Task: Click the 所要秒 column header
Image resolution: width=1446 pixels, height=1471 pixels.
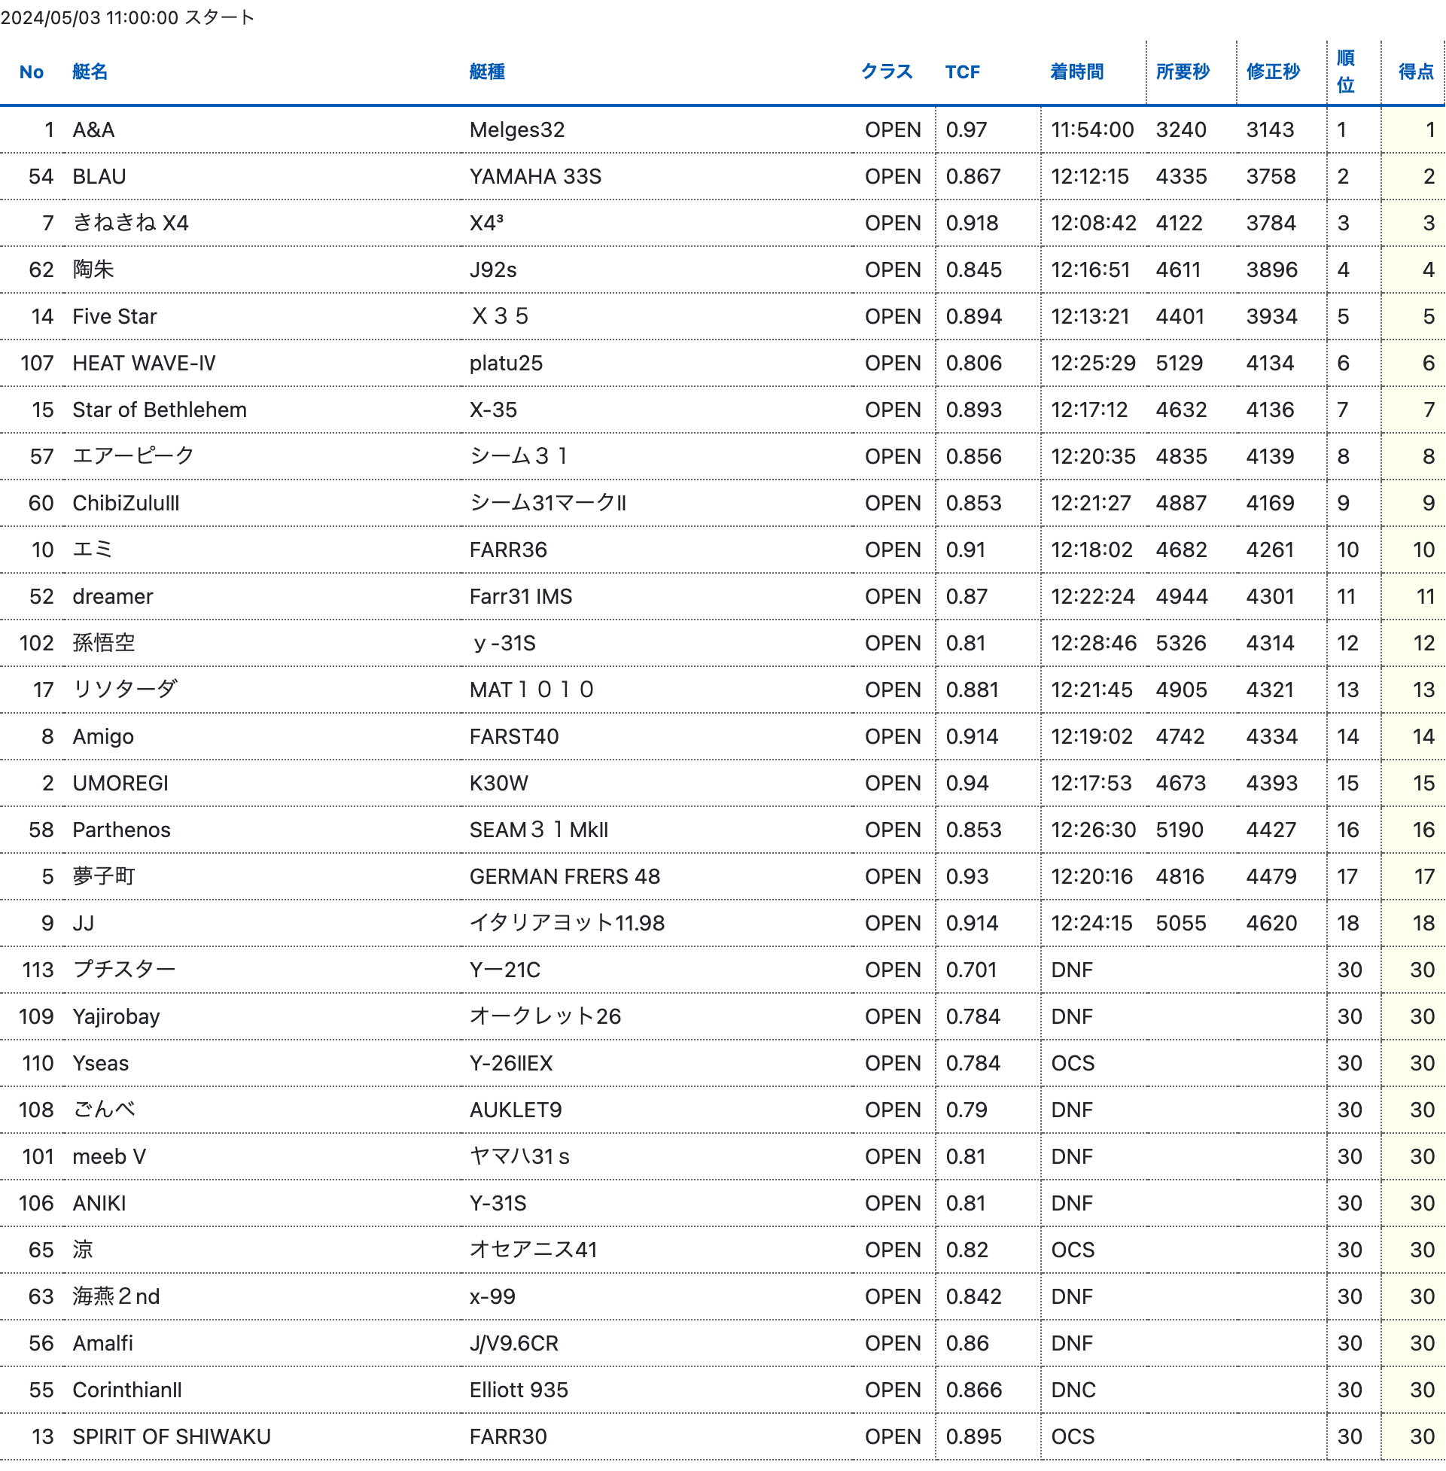Action: (x=1182, y=72)
